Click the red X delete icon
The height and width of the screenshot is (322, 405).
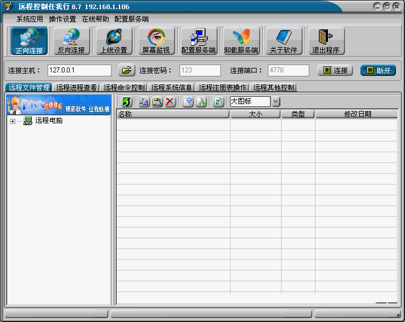point(170,102)
